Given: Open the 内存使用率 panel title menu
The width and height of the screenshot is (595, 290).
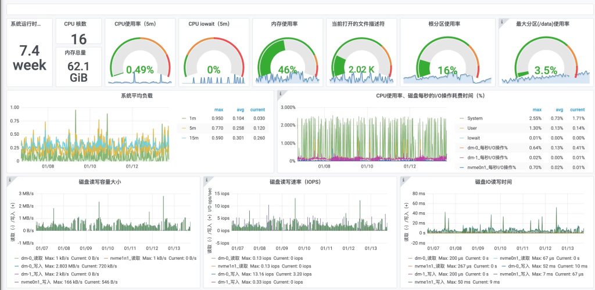Looking at the screenshot, I should pos(285,24).
